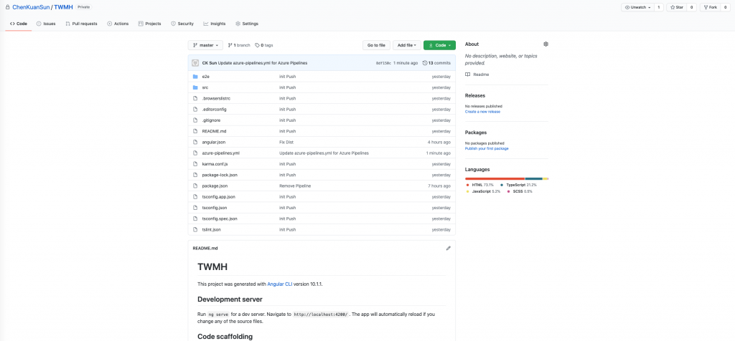The height and width of the screenshot is (341, 735).
Task: Open the TWMH repository name link
Action: click(x=63, y=7)
